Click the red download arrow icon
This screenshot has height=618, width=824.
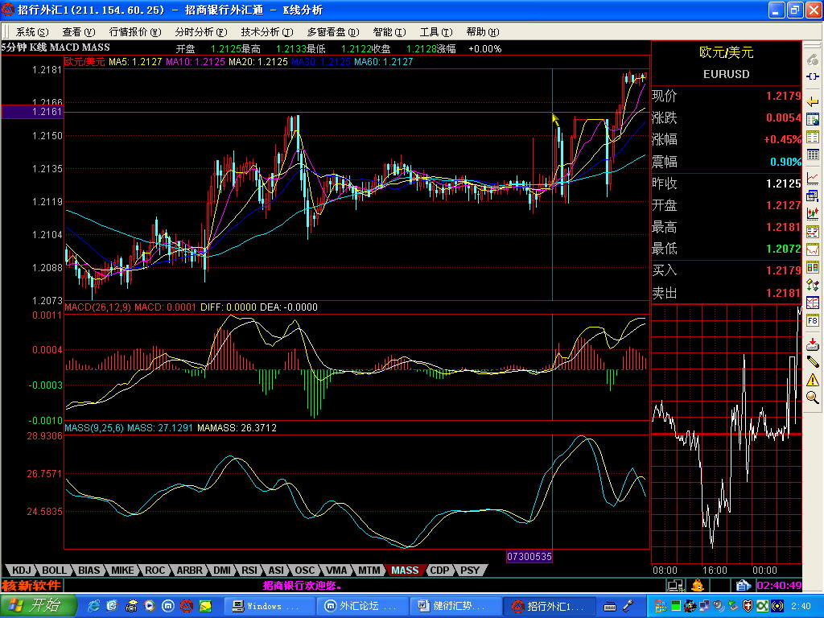coord(813,344)
